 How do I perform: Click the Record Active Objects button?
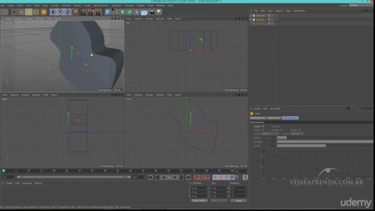coord(196,178)
